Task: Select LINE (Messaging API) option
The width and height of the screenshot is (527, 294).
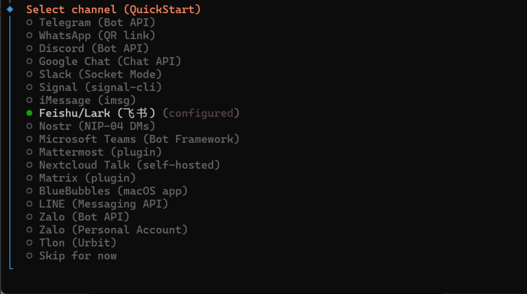Action: 103,204
